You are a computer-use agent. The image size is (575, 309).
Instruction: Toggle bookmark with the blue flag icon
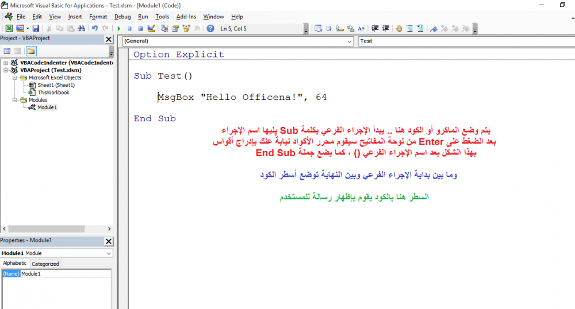click(x=434, y=29)
